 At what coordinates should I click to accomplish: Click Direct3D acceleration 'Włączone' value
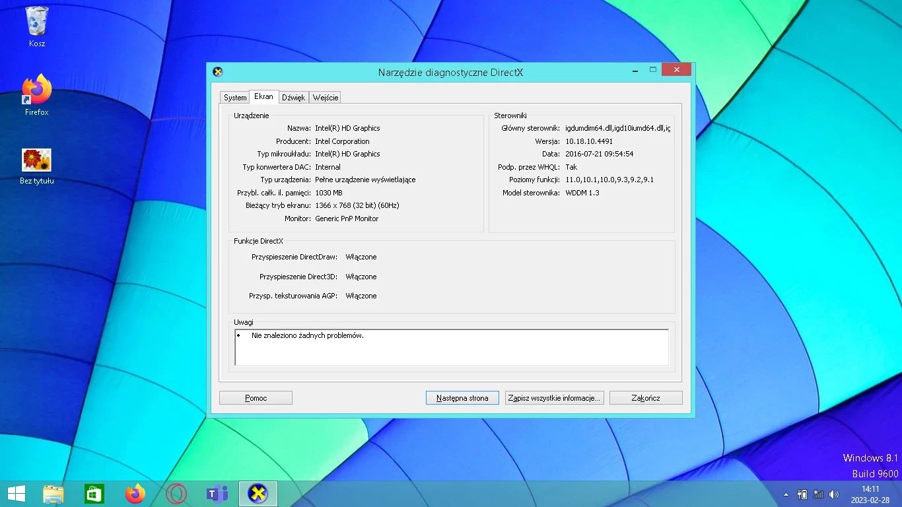361,277
